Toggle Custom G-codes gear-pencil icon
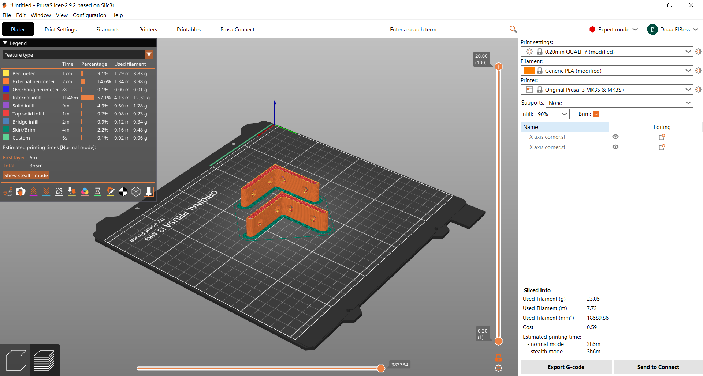The image size is (703, 376). [x=111, y=191]
